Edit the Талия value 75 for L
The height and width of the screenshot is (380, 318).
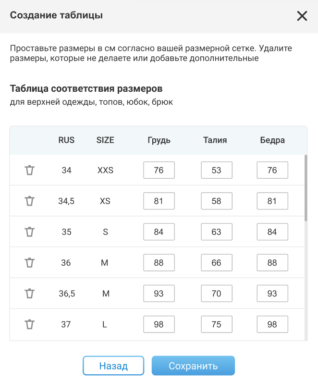pyautogui.click(x=216, y=324)
